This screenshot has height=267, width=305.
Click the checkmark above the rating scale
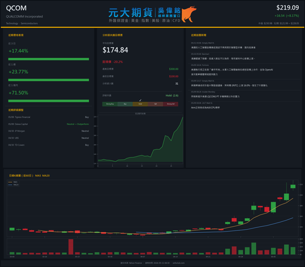140,100
